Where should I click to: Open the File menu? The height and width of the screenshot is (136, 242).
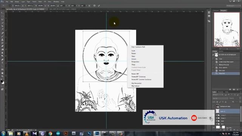pyautogui.click(x=7, y=2)
